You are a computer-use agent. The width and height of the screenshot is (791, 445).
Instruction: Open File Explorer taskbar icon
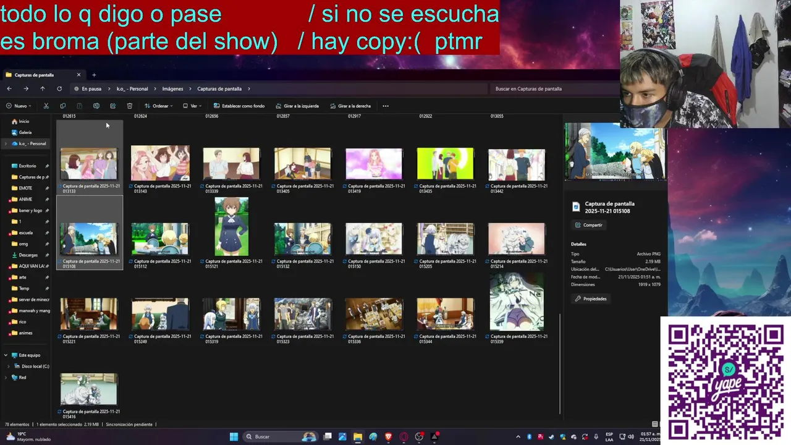coord(358,436)
